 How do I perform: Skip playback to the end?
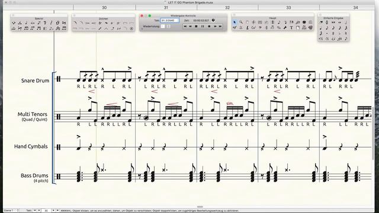pos(220,26)
